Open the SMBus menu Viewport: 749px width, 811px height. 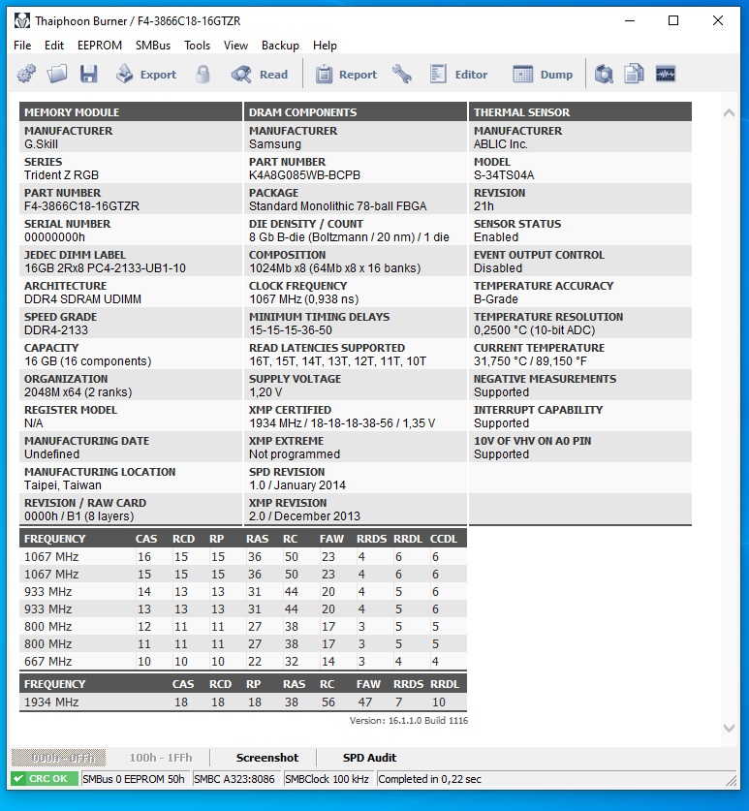153,46
